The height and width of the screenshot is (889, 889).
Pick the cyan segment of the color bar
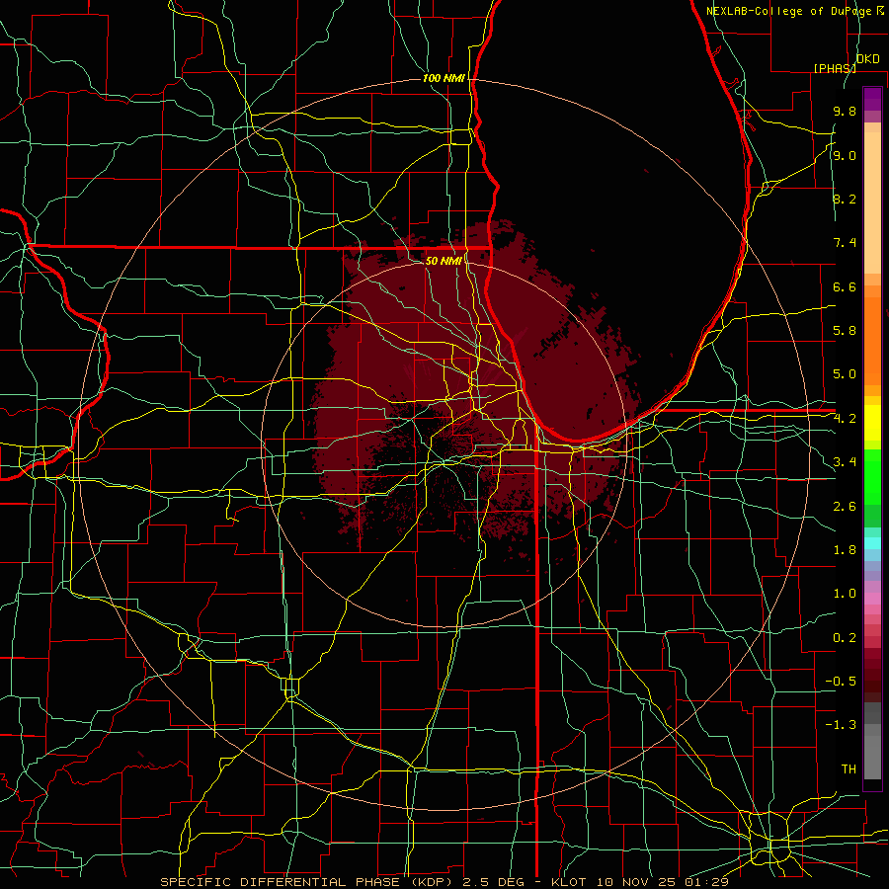tap(872, 543)
